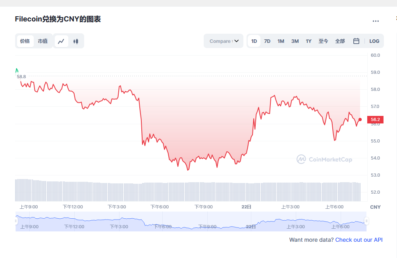
Task: Click the left handle of range navigator
Action: [x=16, y=221]
